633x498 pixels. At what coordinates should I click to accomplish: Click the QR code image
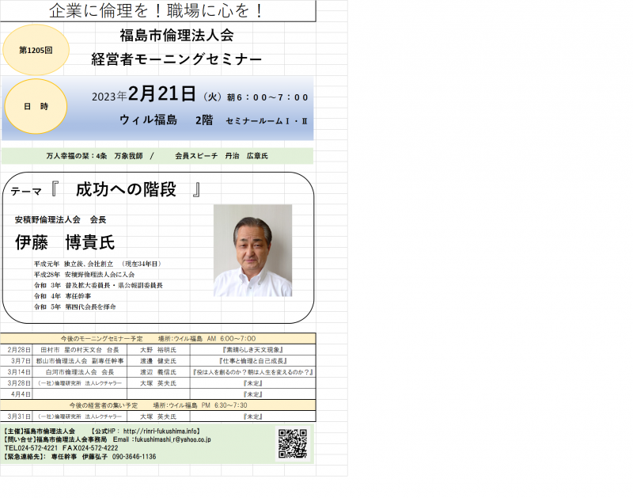tap(291, 443)
